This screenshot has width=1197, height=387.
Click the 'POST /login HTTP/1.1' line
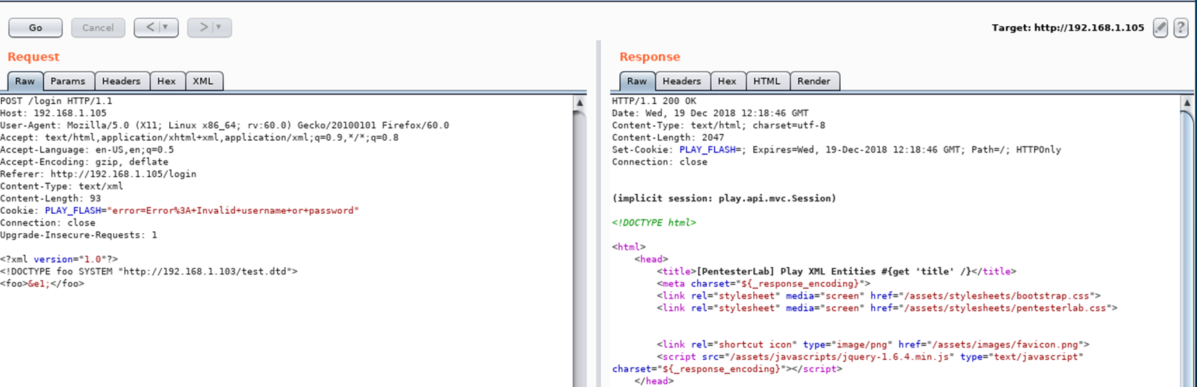pyautogui.click(x=56, y=101)
